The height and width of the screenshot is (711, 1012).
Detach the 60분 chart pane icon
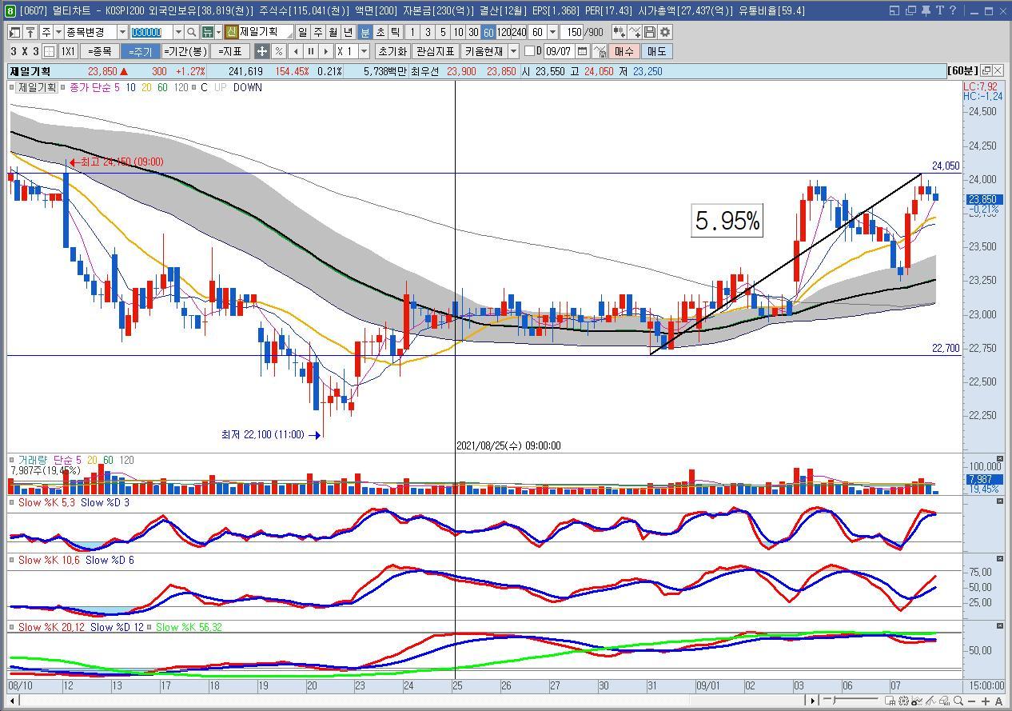pos(986,70)
